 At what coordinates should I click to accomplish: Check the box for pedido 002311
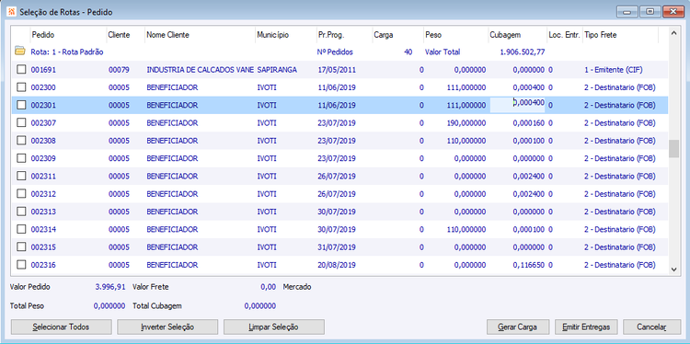tap(21, 176)
